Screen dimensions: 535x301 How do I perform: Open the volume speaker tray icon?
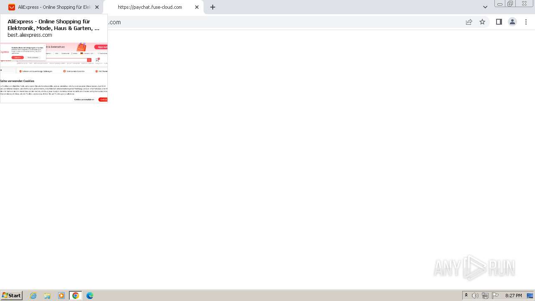tap(475, 296)
